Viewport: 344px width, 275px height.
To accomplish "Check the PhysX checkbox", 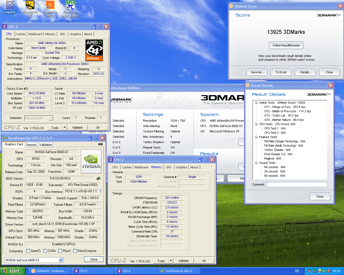I will coord(60,251).
